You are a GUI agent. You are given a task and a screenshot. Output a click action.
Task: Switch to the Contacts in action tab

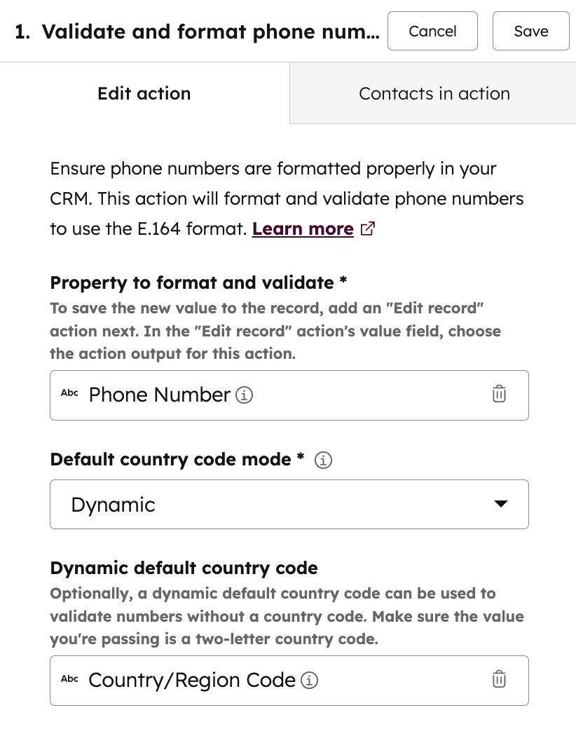click(x=434, y=93)
